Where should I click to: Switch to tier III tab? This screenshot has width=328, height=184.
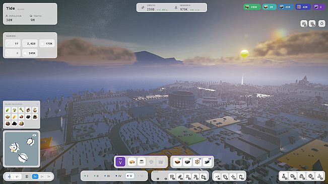107,176
